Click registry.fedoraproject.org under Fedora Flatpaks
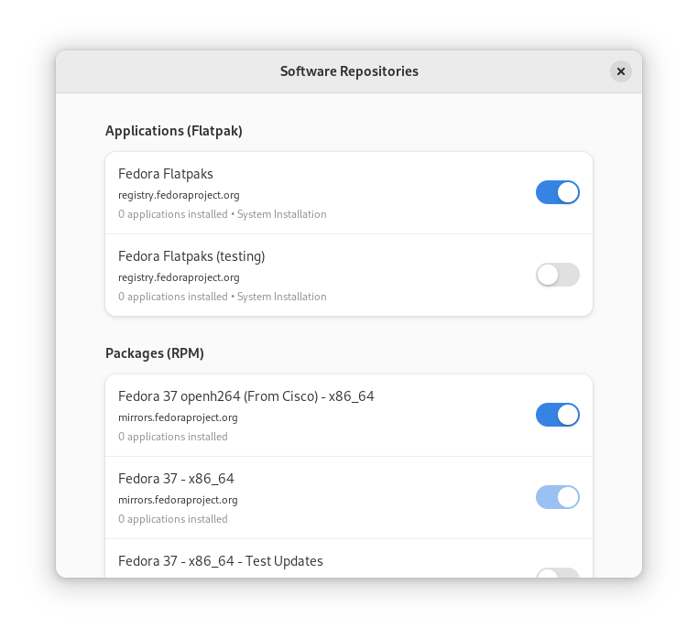The width and height of the screenshot is (698, 639). pos(179,195)
